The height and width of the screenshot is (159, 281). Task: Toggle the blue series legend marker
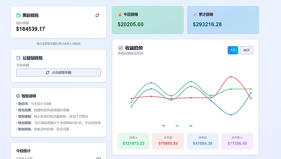point(191,126)
